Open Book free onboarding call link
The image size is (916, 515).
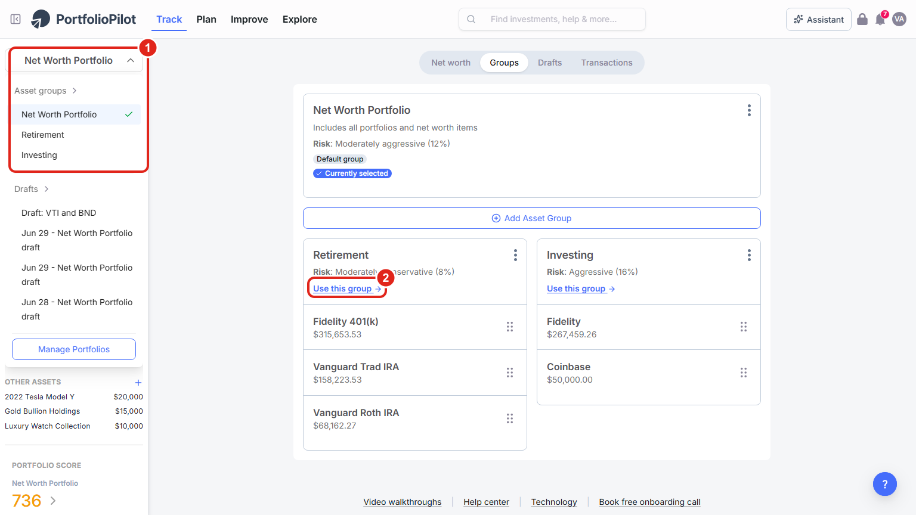650,502
